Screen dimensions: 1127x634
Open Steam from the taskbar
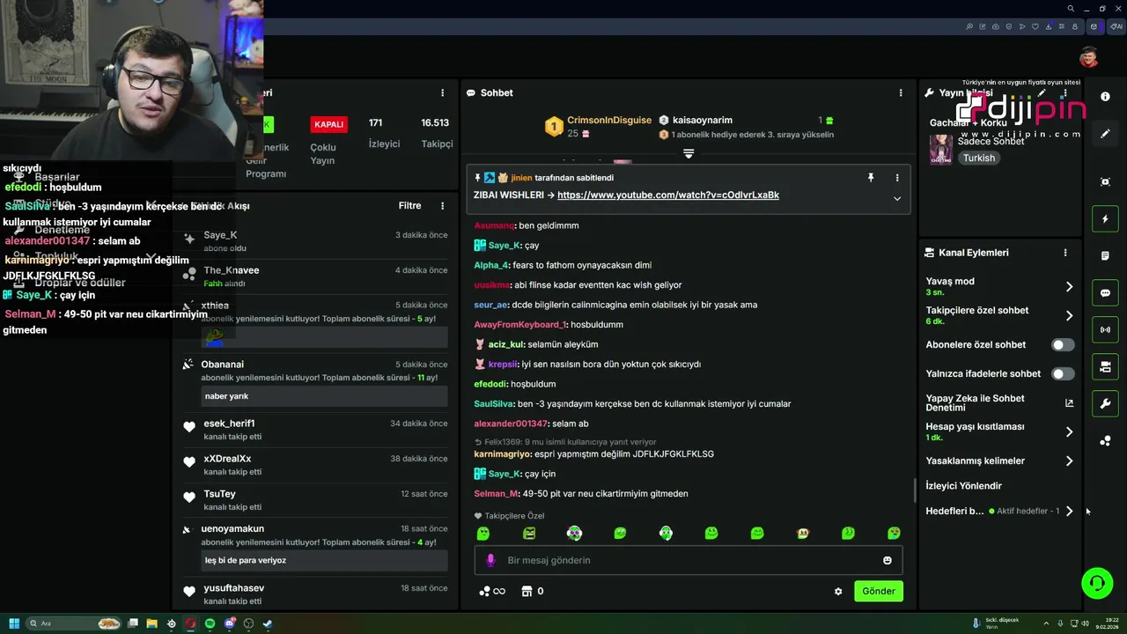[268, 623]
